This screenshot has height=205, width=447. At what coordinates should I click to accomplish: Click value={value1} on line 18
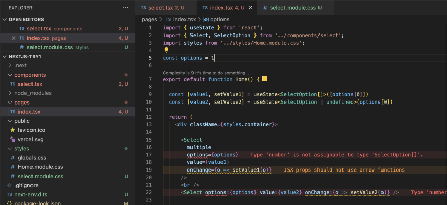click(x=208, y=162)
